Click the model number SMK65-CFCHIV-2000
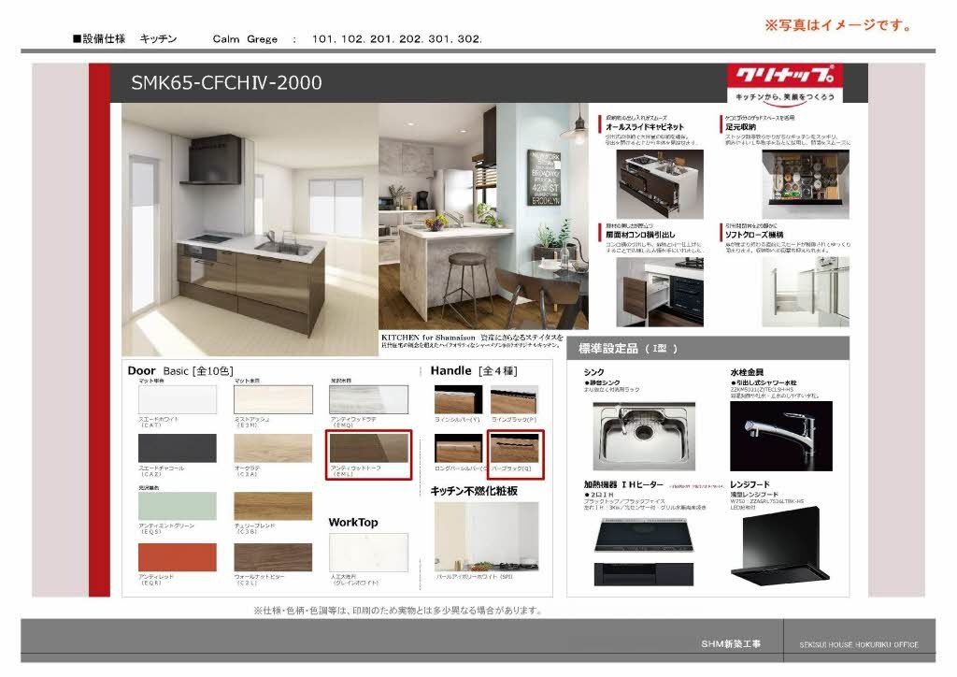Image resolution: width=957 pixels, height=677 pixels. tap(226, 82)
